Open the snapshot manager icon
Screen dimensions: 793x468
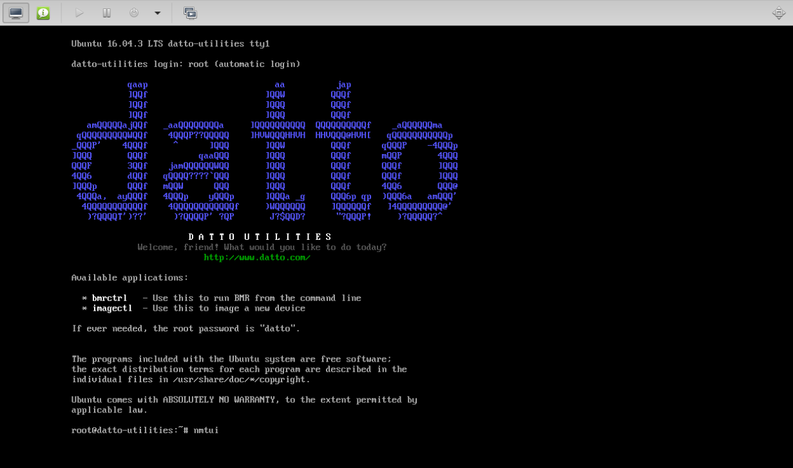click(x=190, y=13)
